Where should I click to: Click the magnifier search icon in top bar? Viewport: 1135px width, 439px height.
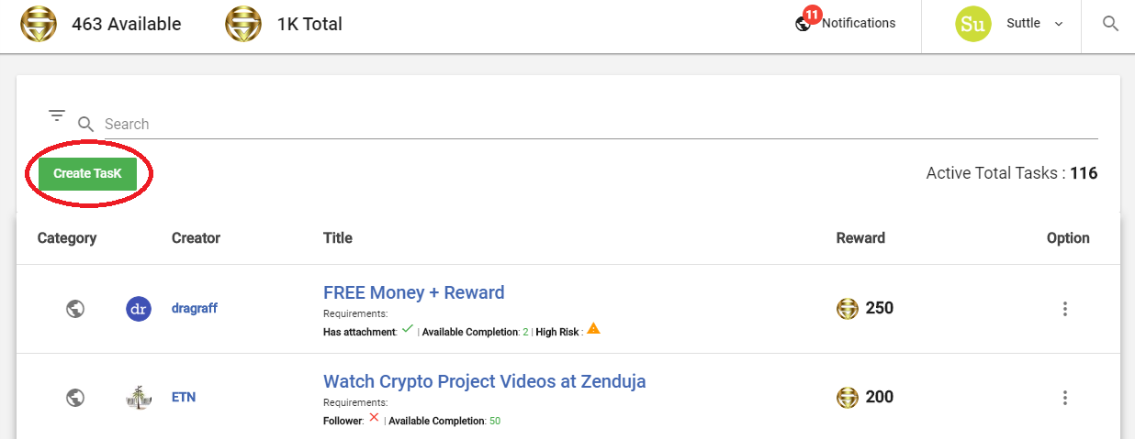click(x=1110, y=24)
